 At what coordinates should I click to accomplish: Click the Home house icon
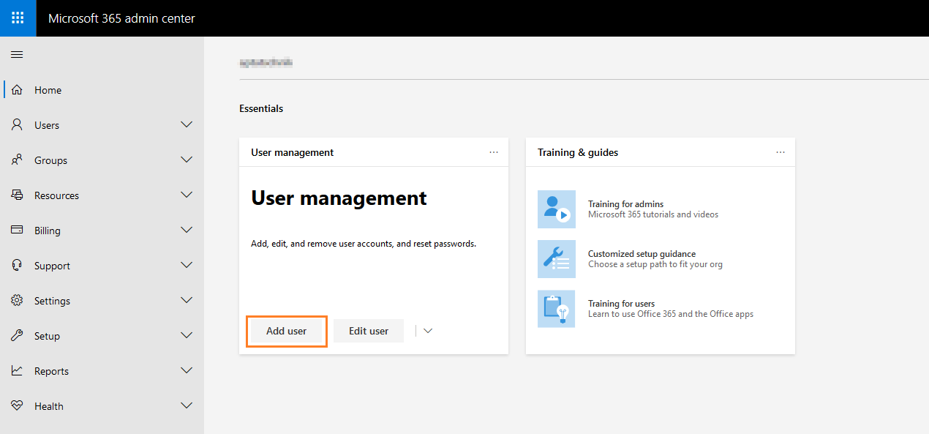(x=17, y=90)
